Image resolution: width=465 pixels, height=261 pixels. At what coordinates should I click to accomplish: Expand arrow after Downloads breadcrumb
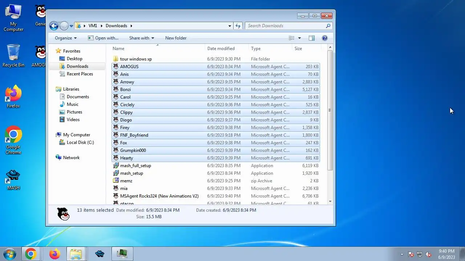(131, 26)
